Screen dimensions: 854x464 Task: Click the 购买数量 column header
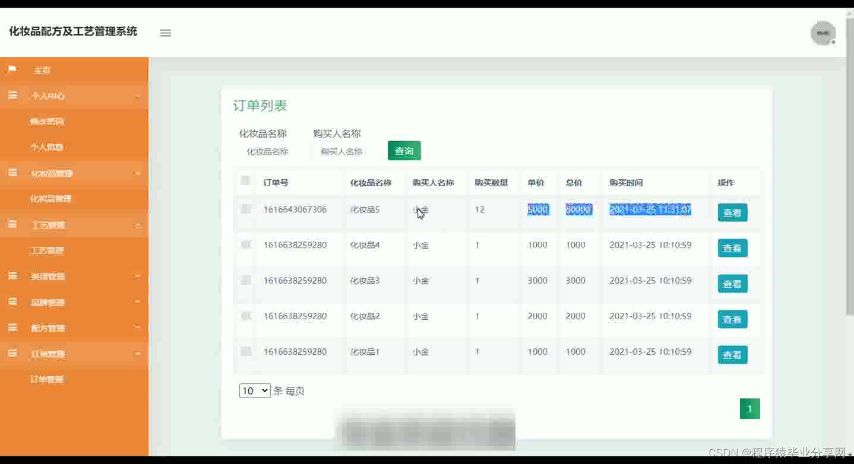[x=492, y=182]
